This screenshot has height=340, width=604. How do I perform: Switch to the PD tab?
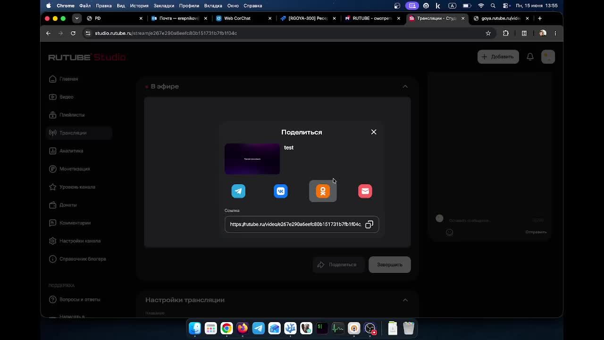tap(113, 18)
